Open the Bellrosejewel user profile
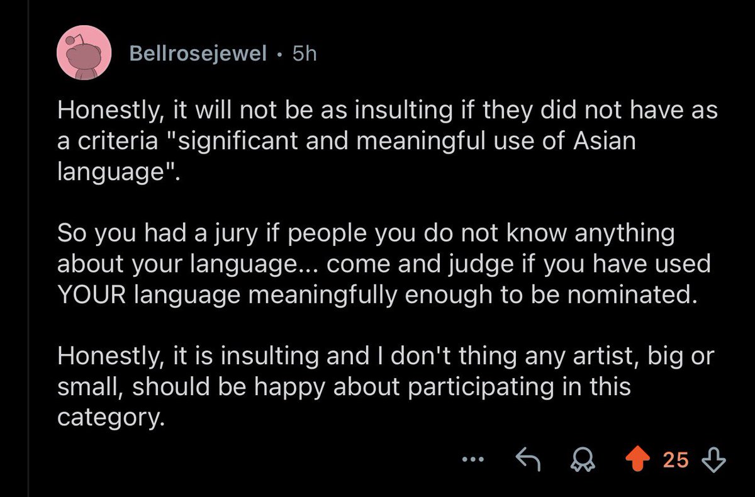 point(198,54)
